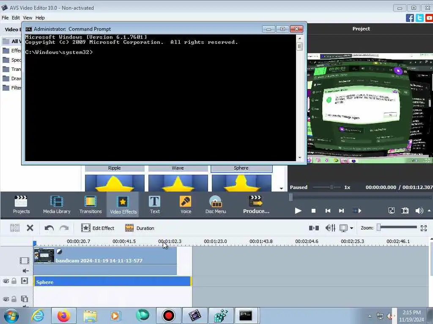Open the timeline view dropdown arrow
The image size is (433, 324).
pyautogui.click(x=351, y=228)
